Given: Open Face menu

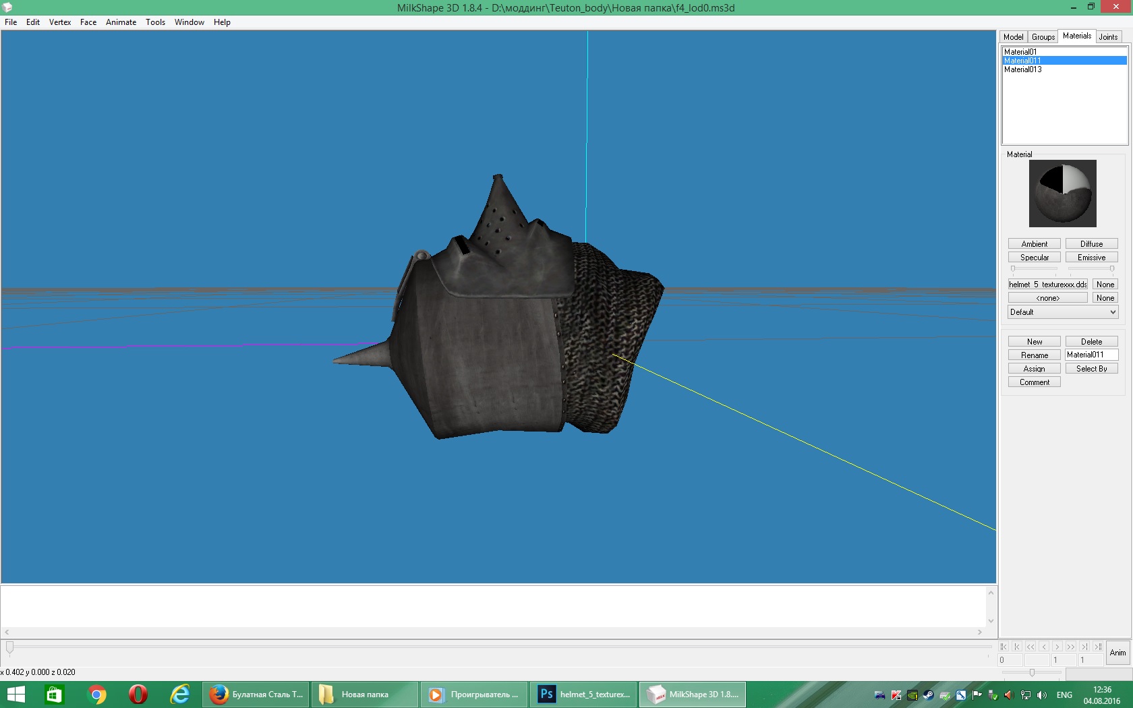Looking at the screenshot, I should 88,22.
